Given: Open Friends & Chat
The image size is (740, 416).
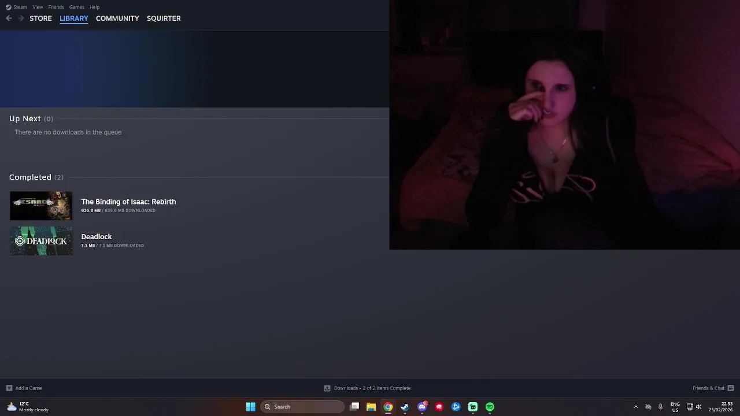Looking at the screenshot, I should pyautogui.click(x=708, y=388).
